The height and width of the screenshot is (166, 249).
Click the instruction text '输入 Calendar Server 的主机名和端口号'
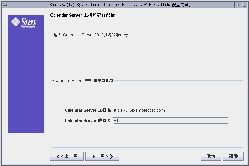tap(91, 35)
